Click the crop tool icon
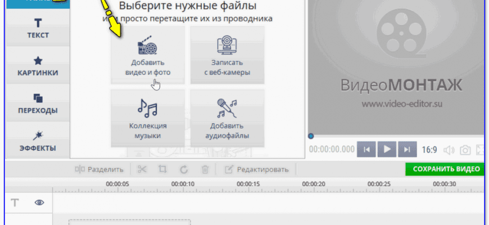 pos(162,169)
